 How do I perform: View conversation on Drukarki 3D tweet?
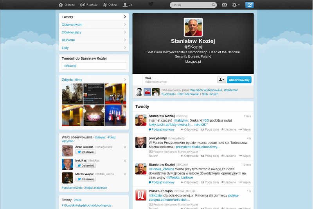pos(162,130)
